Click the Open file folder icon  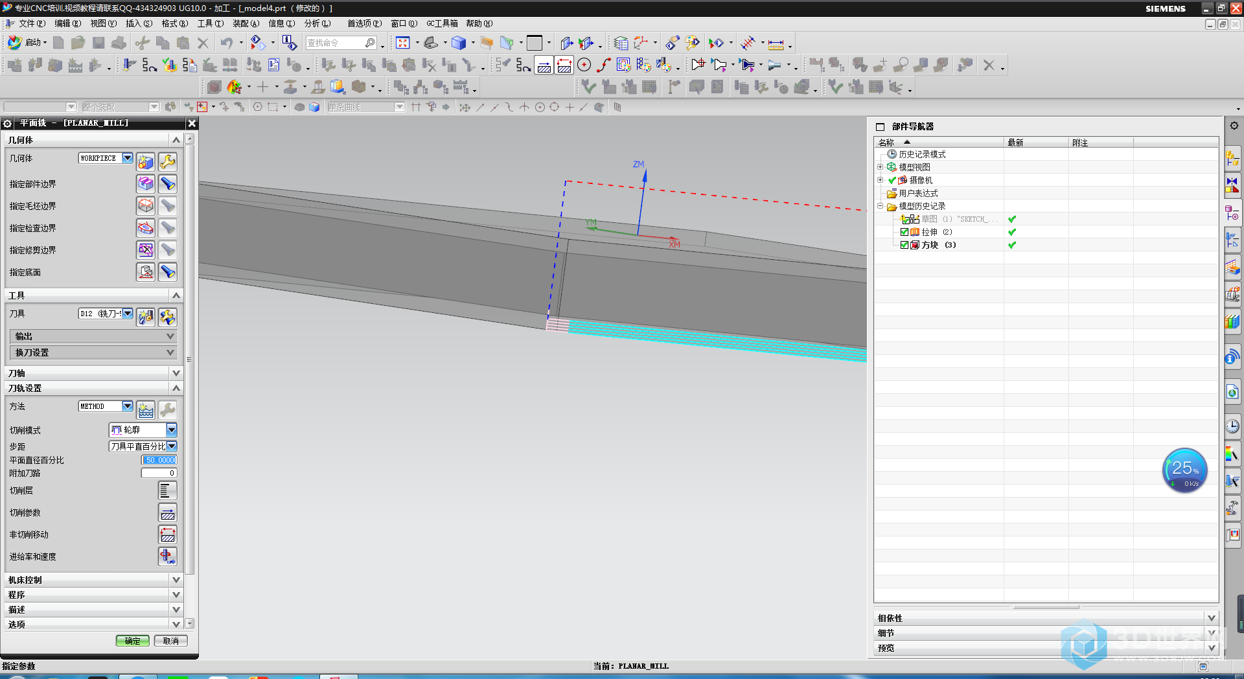[x=78, y=43]
